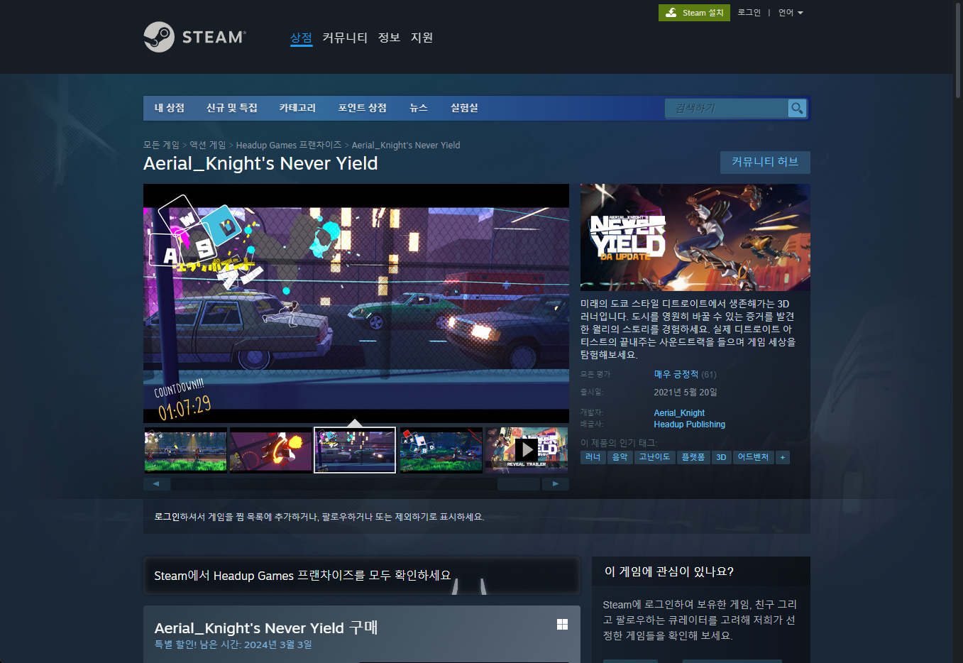Click the 검색하기 search input field
Image resolution: width=963 pixels, height=663 pixels.
pyautogui.click(x=727, y=108)
